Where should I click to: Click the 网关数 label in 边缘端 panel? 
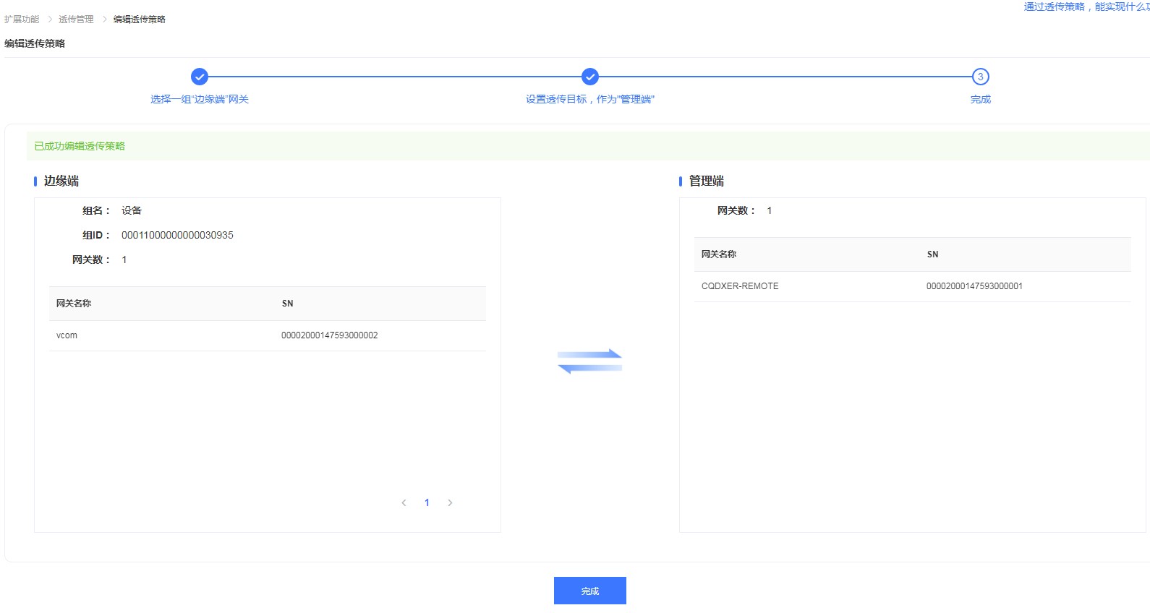[91, 260]
